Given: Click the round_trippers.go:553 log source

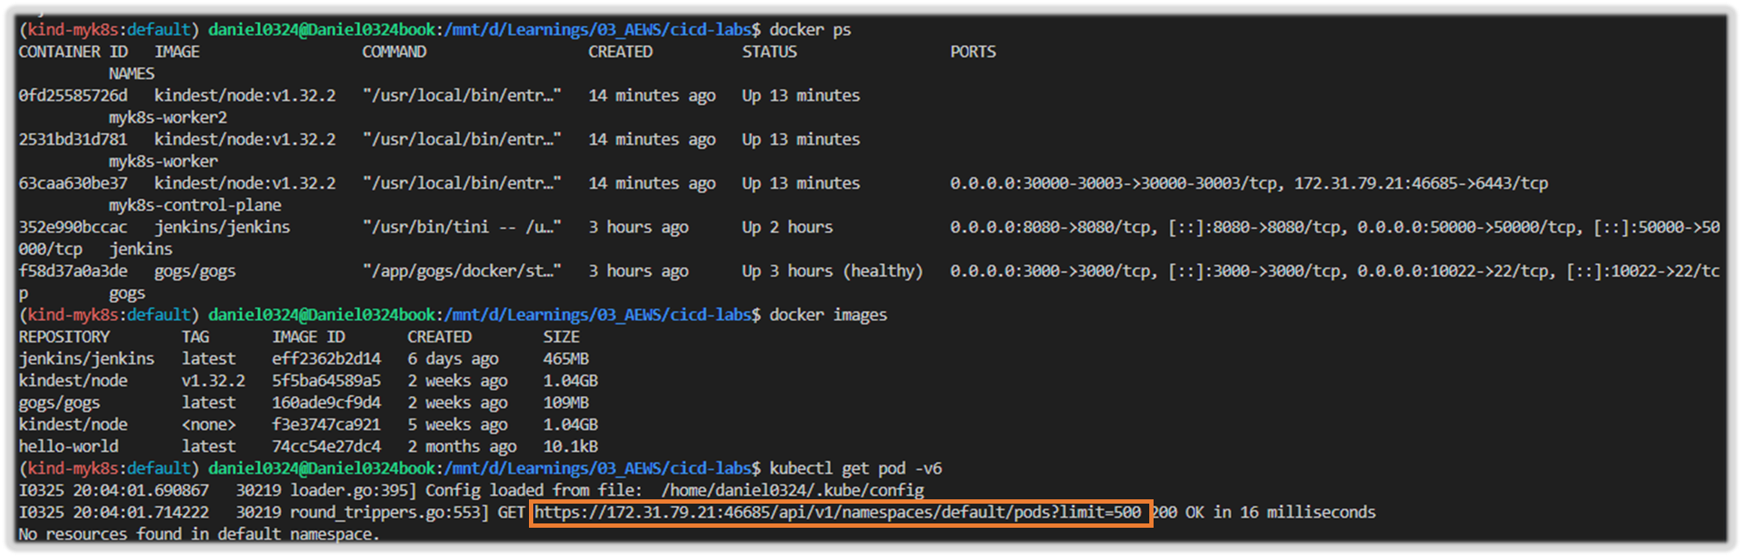Looking at the screenshot, I should pyautogui.click(x=389, y=513).
